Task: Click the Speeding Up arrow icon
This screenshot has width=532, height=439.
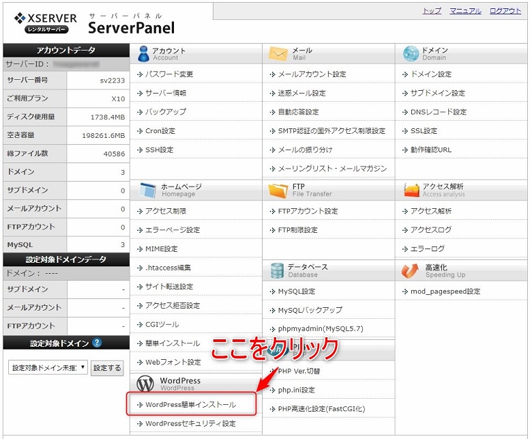Action: pyautogui.click(x=410, y=270)
